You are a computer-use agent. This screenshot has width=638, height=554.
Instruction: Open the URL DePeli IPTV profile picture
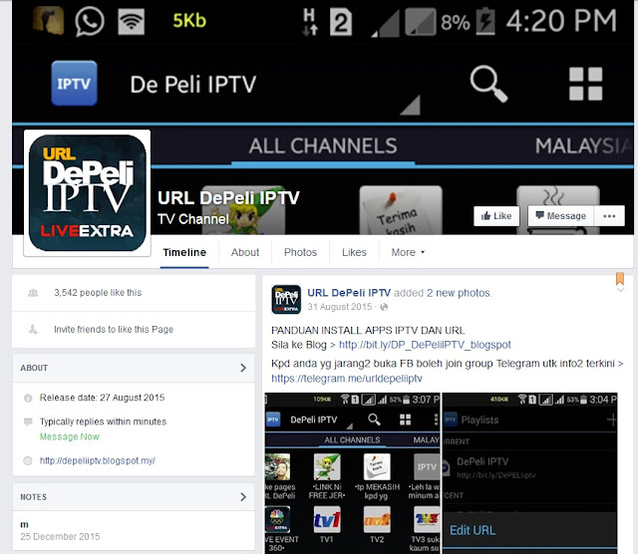tap(87, 193)
